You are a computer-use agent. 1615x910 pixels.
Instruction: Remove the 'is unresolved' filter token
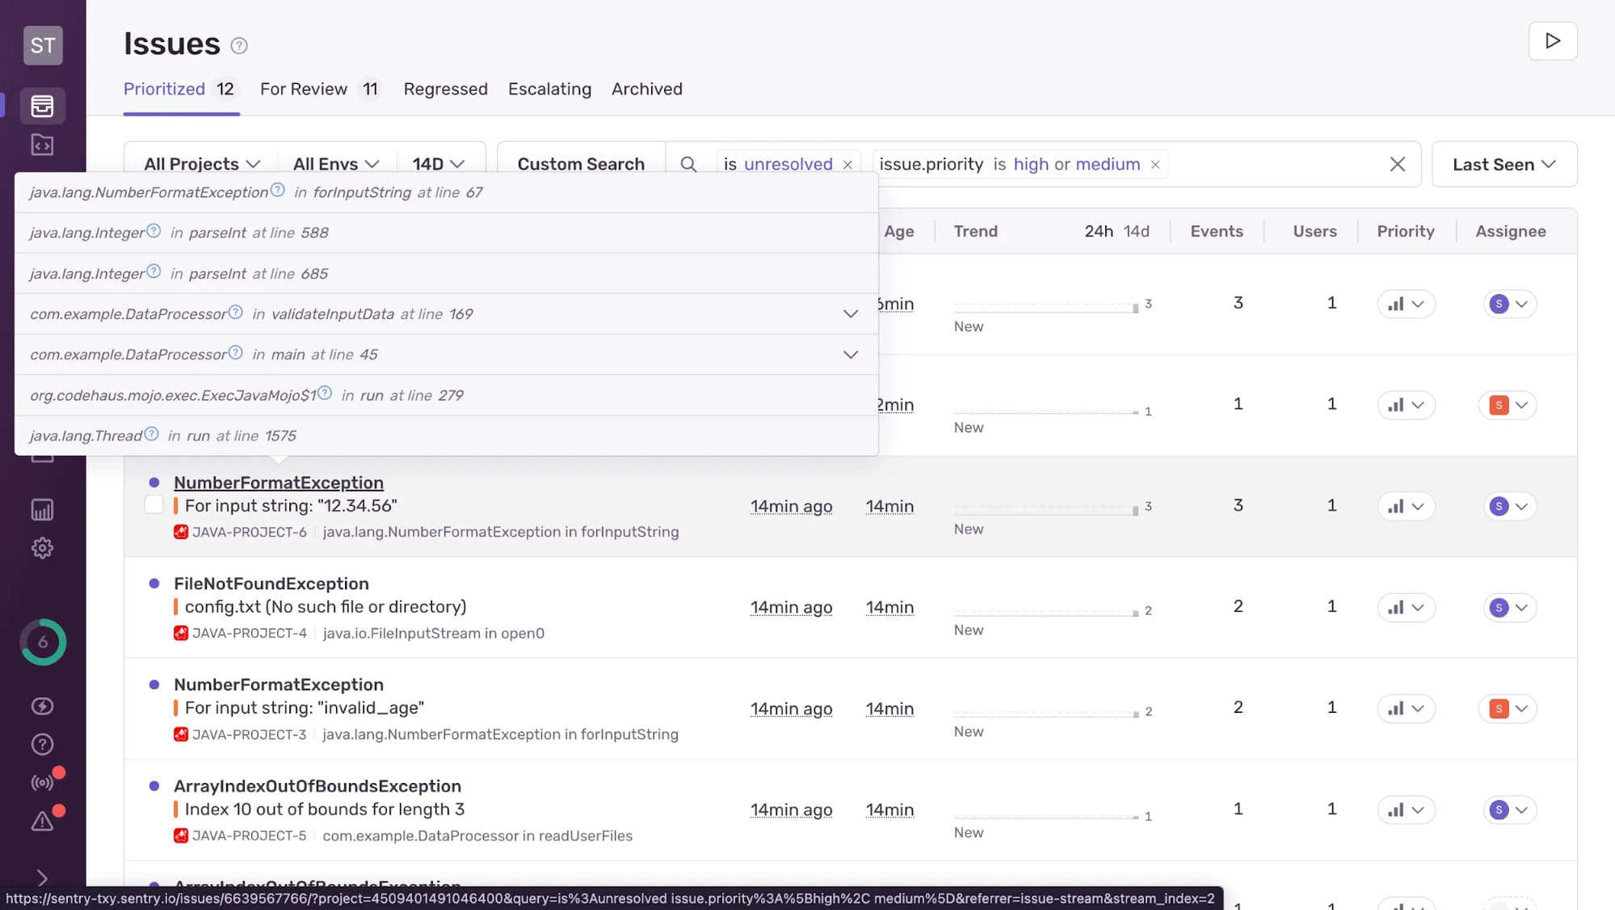[847, 165]
